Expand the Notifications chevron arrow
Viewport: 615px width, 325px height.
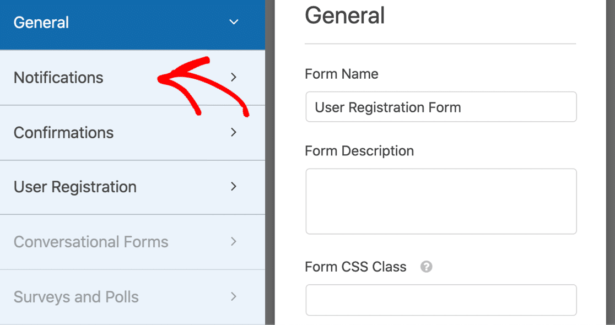tap(234, 77)
